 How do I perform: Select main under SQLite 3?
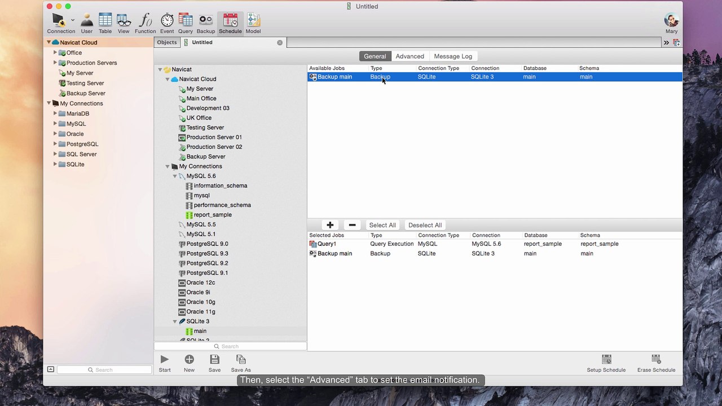point(200,331)
